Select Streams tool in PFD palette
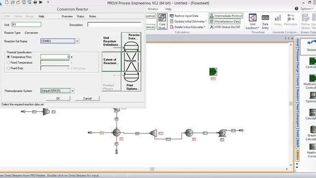The width and height of the screenshot is (316, 178). click(312, 46)
